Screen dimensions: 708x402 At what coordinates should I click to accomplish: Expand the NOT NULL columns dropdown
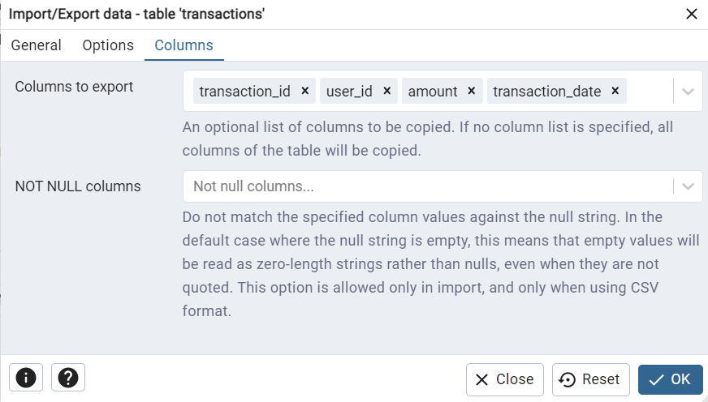point(688,186)
